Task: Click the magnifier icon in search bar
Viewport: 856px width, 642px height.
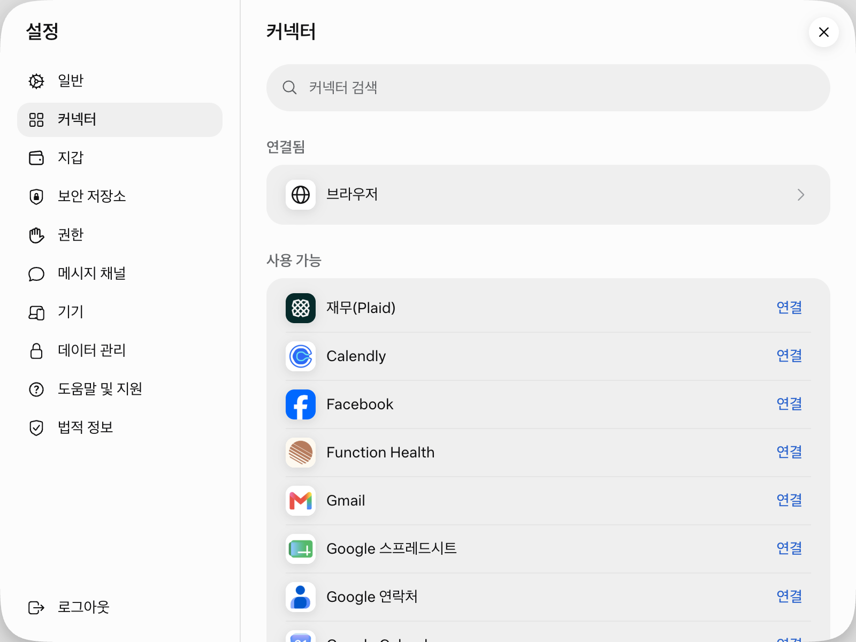Action: point(289,88)
